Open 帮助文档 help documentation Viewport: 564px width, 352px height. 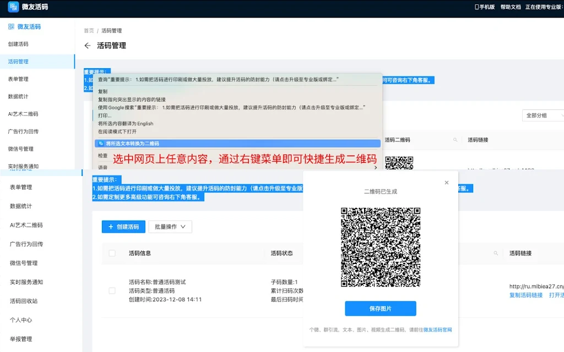511,7
